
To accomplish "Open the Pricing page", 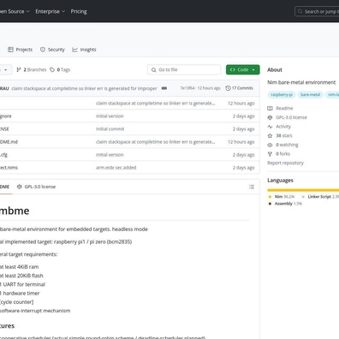I will [x=79, y=11].
